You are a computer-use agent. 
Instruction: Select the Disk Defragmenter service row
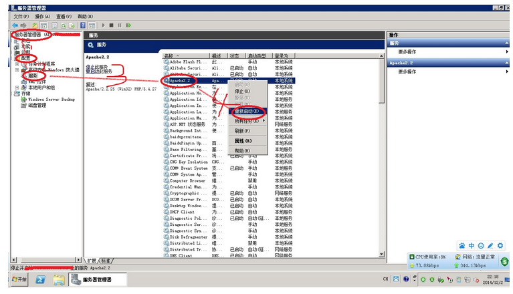pos(228,237)
